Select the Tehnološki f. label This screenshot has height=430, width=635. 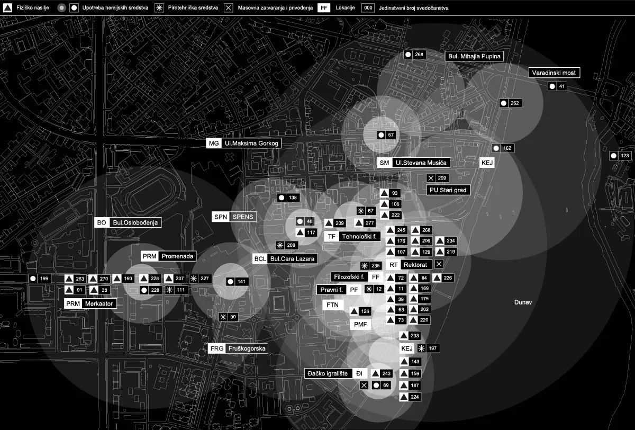point(359,237)
